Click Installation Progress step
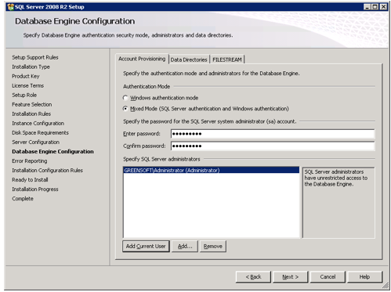The width and height of the screenshot is (391, 292). (35, 189)
